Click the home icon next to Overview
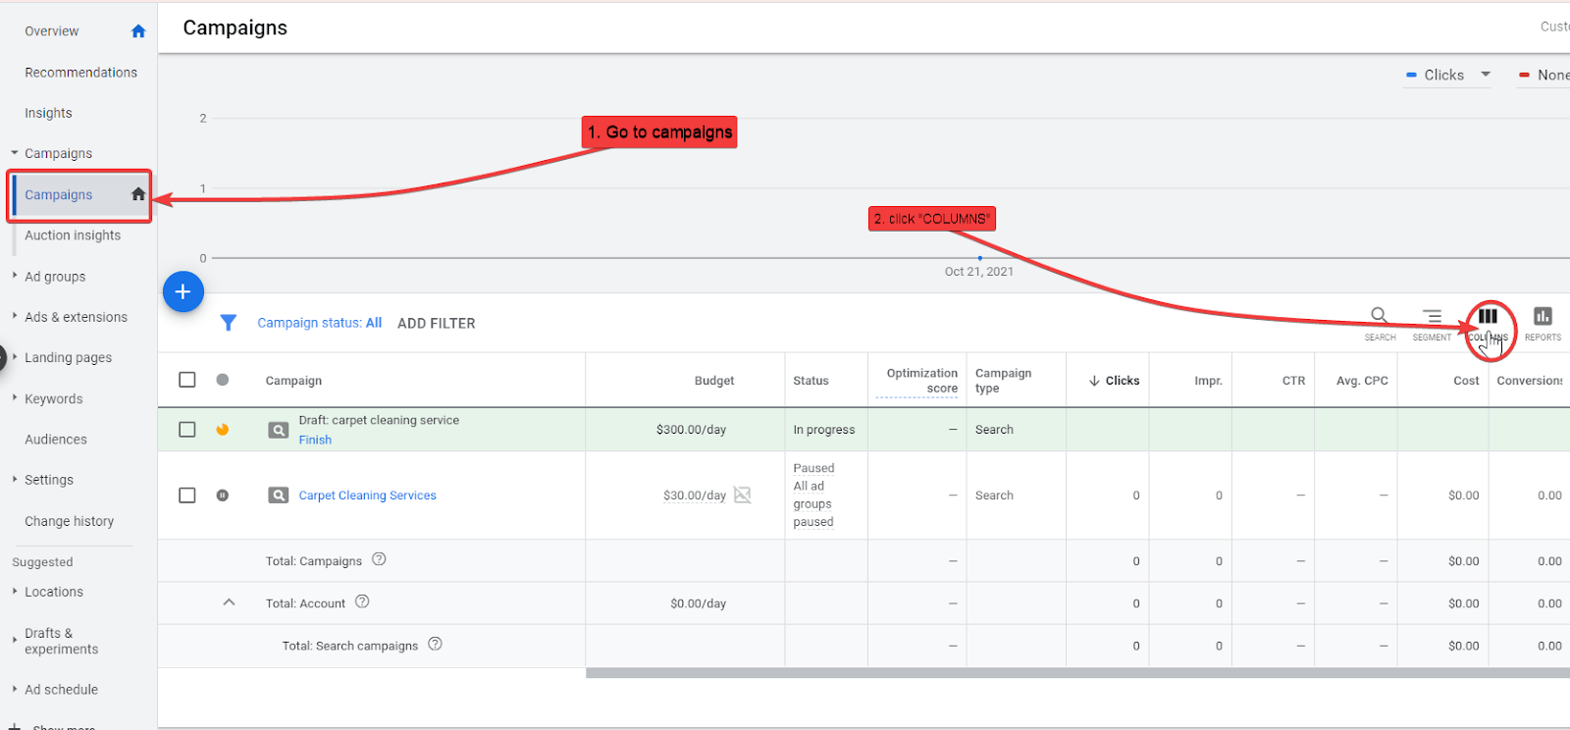This screenshot has width=1570, height=730. (138, 31)
